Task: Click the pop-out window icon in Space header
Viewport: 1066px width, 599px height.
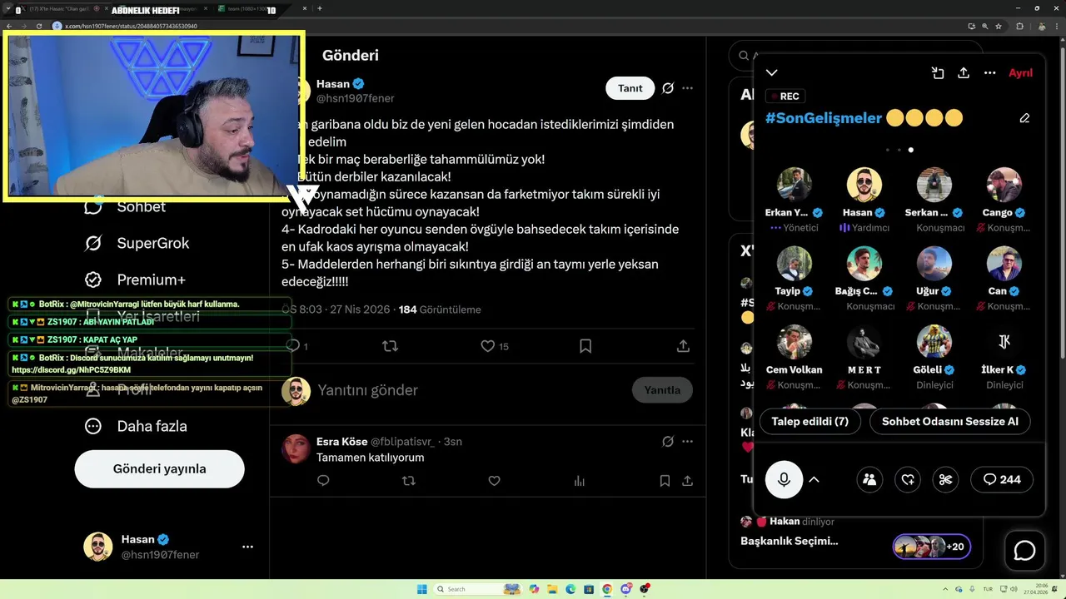Action: tap(938, 73)
